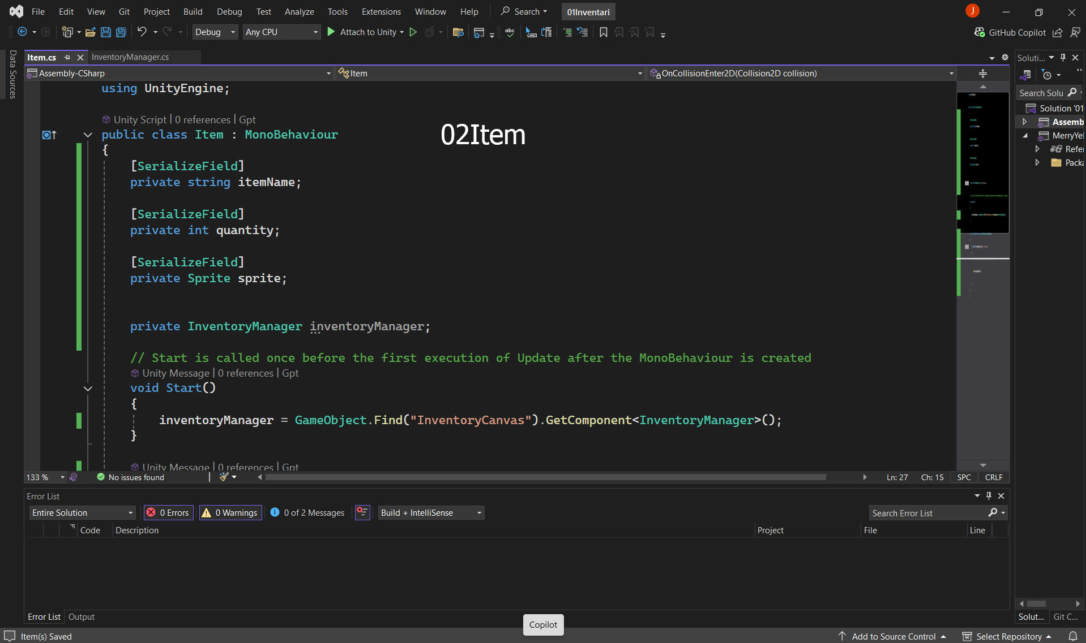The image size is (1086, 643).
Task: Click the Undo arrow icon
Action: click(142, 32)
